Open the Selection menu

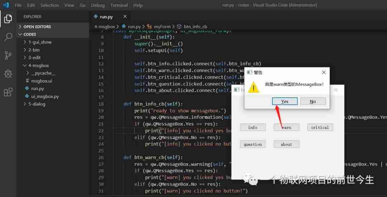coord(49,5)
